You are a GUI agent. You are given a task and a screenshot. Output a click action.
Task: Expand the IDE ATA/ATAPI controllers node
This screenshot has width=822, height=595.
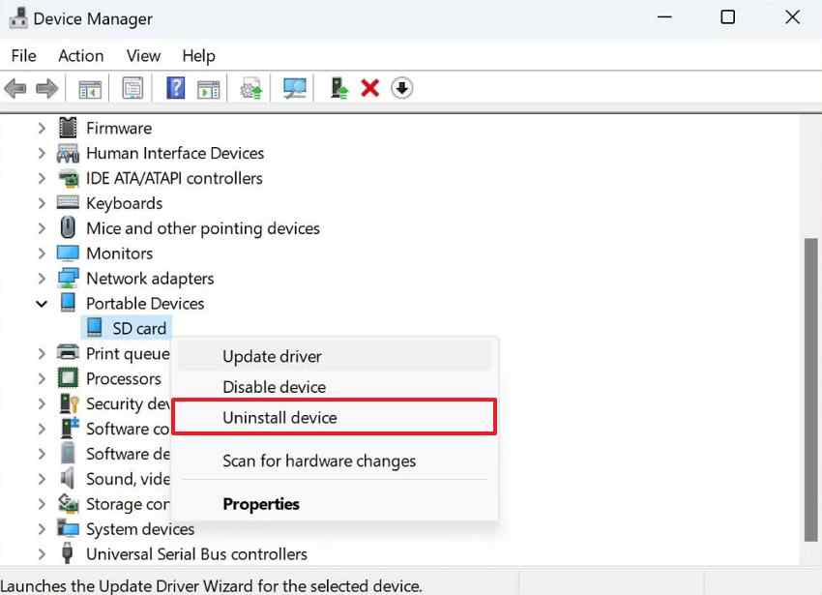point(42,178)
